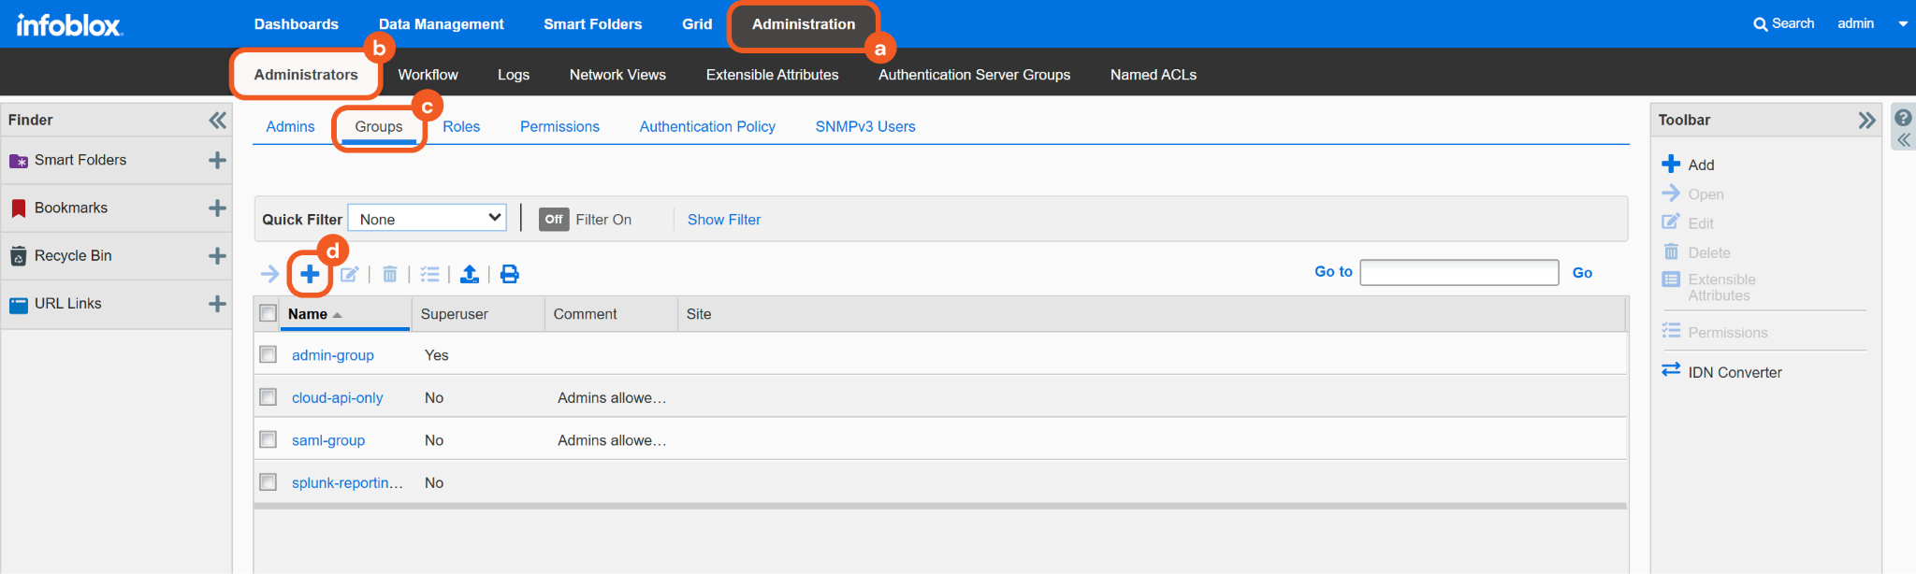Open the saml-group link
1916x574 pixels.
[328, 440]
